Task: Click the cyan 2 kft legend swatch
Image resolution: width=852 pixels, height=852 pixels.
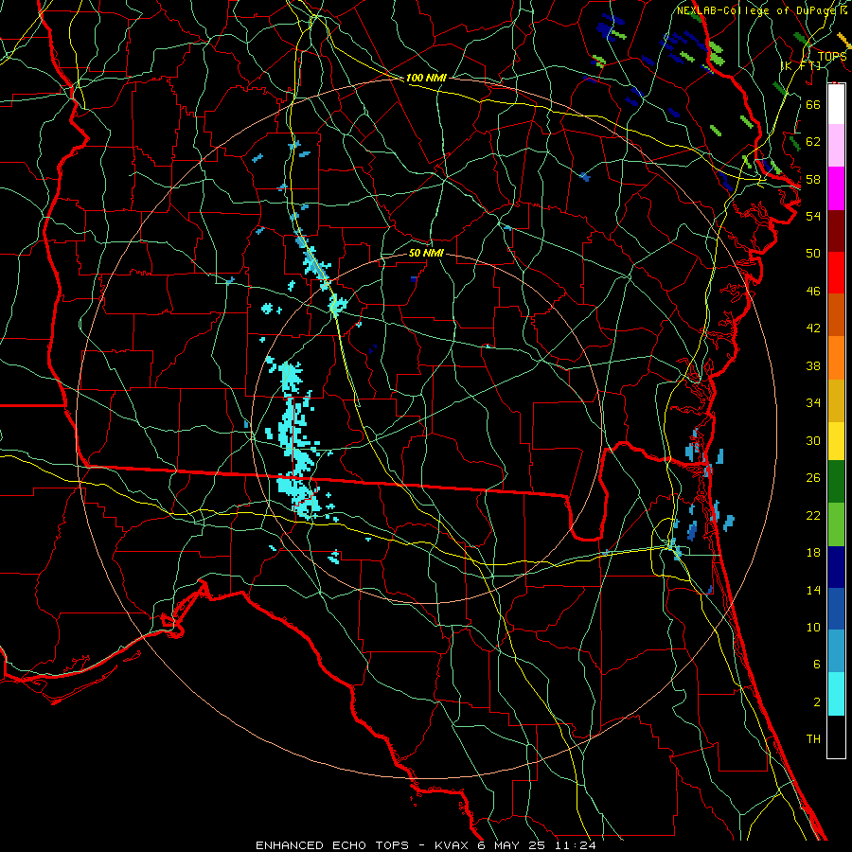Action: (836, 694)
